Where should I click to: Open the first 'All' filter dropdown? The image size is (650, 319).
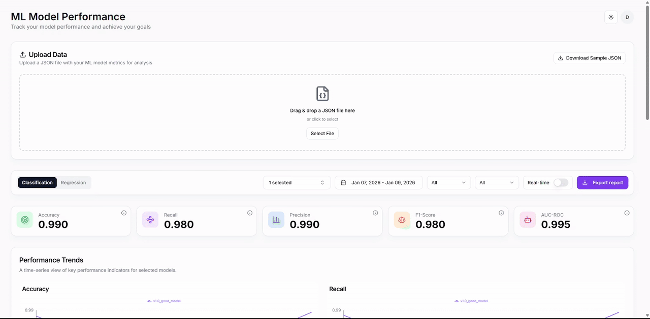[x=448, y=182]
